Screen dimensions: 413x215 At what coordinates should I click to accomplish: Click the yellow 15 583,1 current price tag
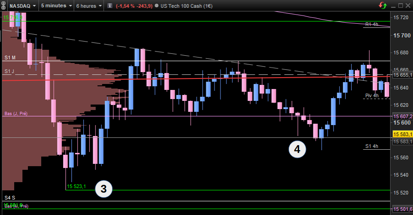402,134
